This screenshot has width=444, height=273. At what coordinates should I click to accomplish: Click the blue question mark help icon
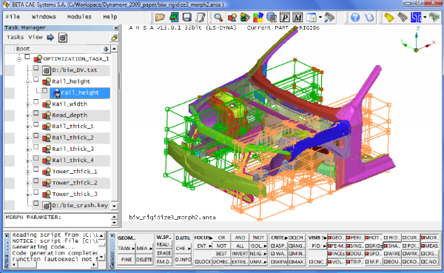point(355,17)
